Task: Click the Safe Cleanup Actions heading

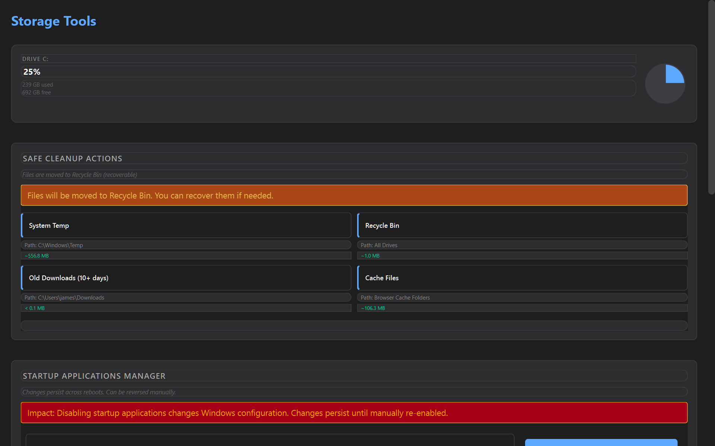Action: pos(73,159)
